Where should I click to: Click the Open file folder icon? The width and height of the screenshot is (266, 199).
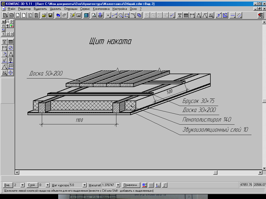tap(44, 15)
